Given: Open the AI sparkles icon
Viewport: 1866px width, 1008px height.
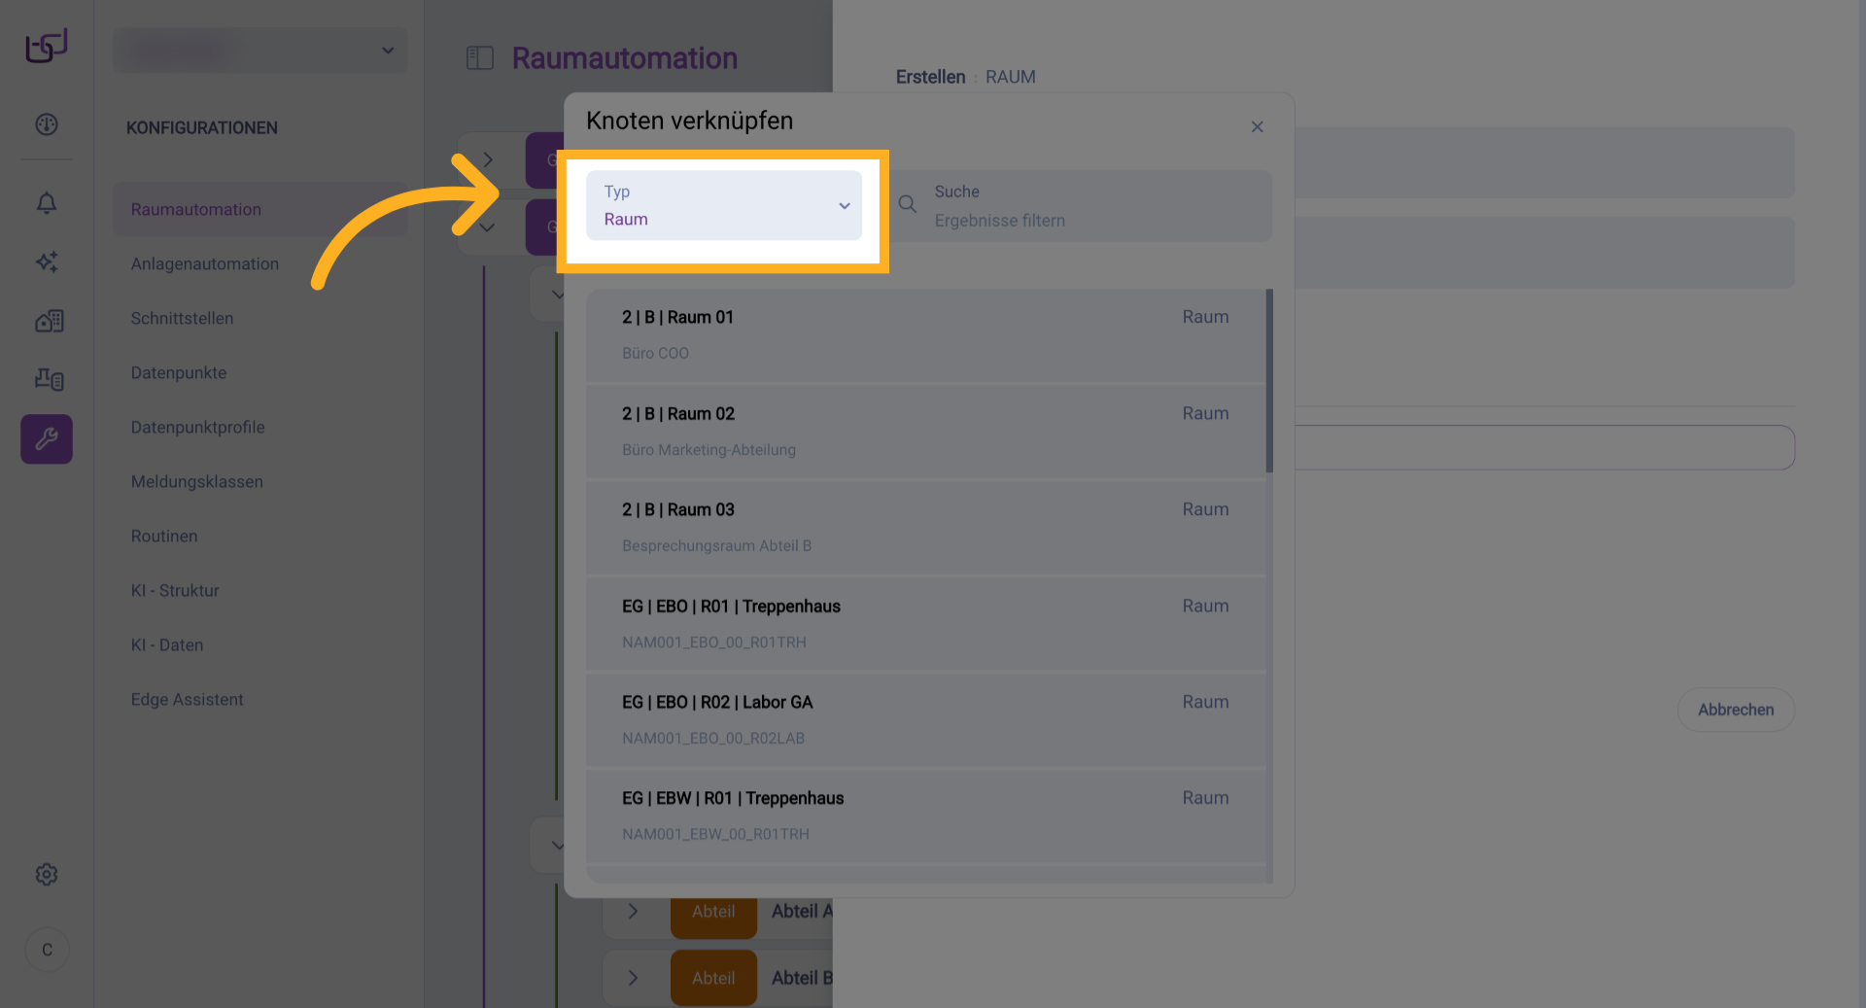Looking at the screenshot, I should click(x=47, y=261).
